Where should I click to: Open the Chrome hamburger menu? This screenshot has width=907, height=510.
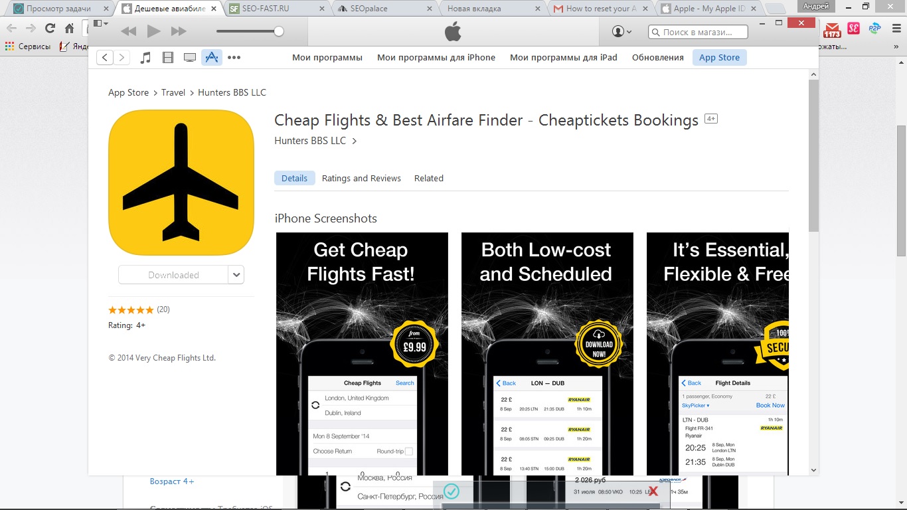pyautogui.click(x=896, y=29)
